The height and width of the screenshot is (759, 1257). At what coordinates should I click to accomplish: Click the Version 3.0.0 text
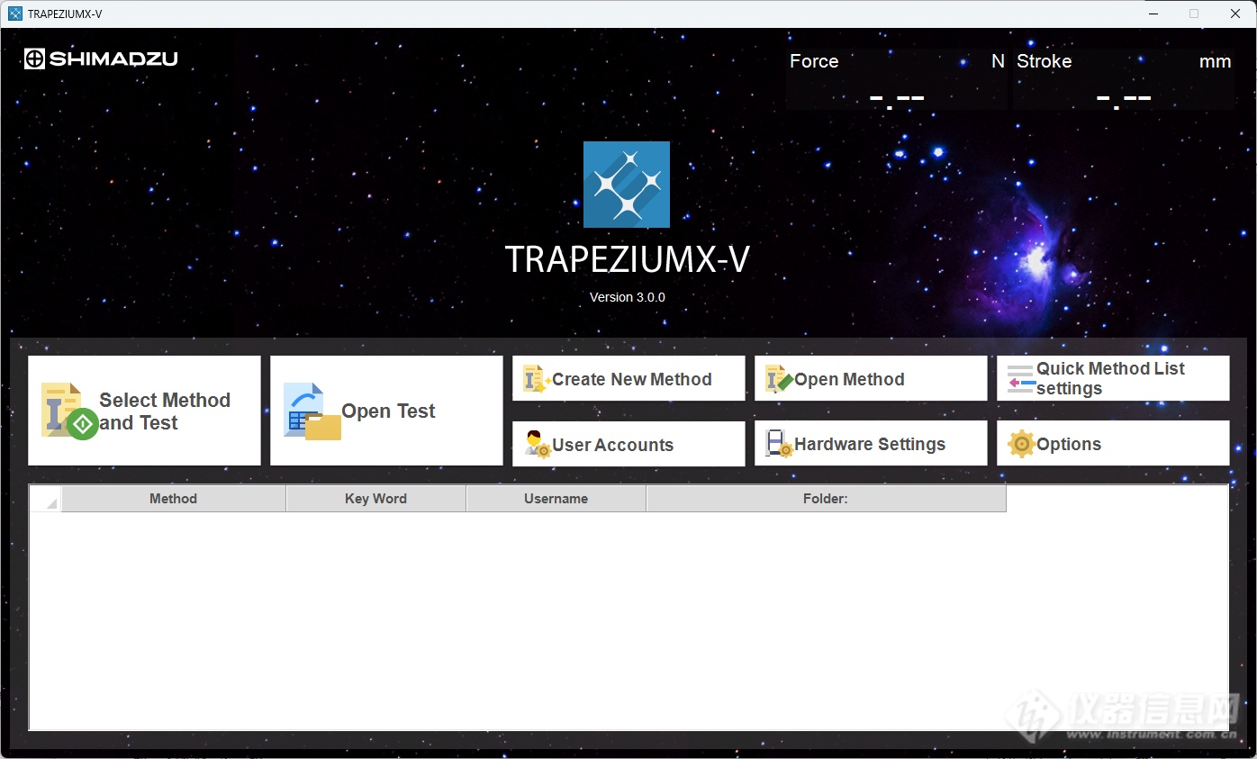628,297
